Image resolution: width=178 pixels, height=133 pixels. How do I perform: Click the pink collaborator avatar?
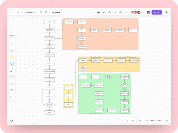pos(135,13)
